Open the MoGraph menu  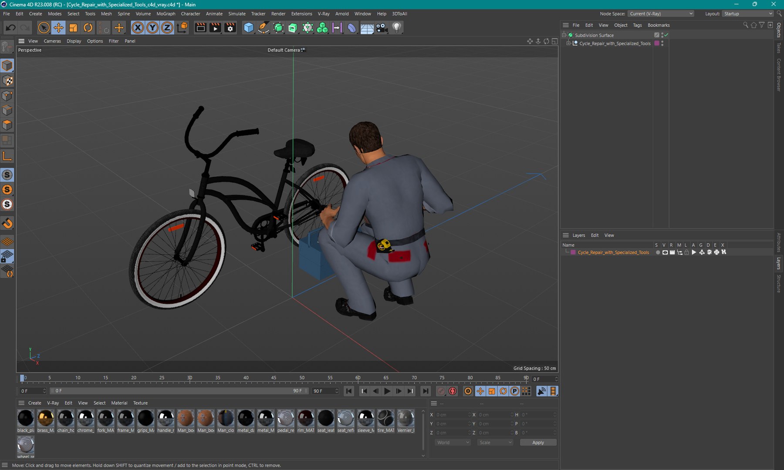tap(166, 13)
